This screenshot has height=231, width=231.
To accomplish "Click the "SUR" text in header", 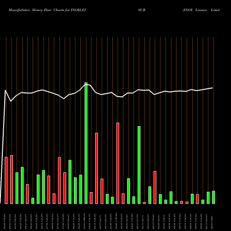I will pos(141,10).
